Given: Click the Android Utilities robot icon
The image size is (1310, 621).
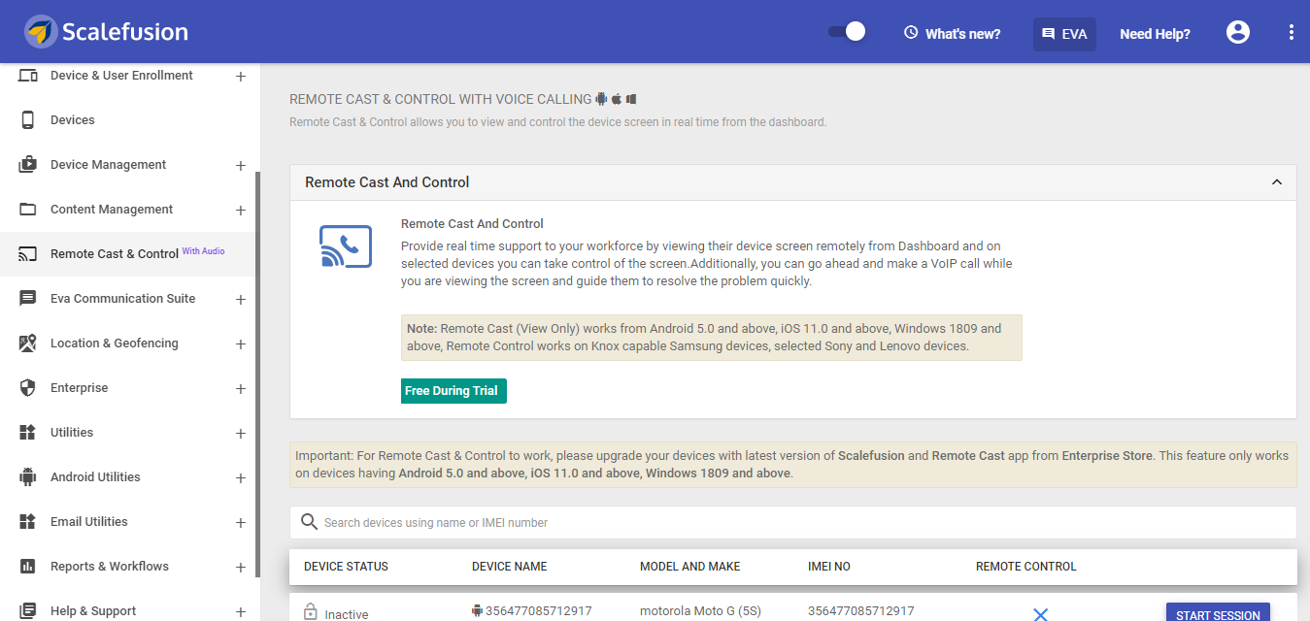Looking at the screenshot, I should pos(28,477).
